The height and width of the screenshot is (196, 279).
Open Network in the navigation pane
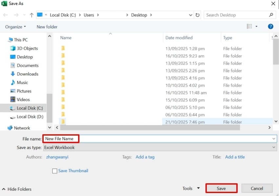[x=22, y=128]
